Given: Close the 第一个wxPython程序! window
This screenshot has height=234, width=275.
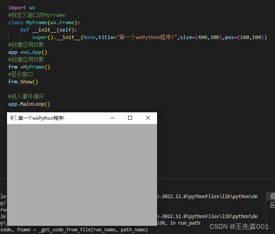Looking at the screenshot, I should tap(148, 118).
